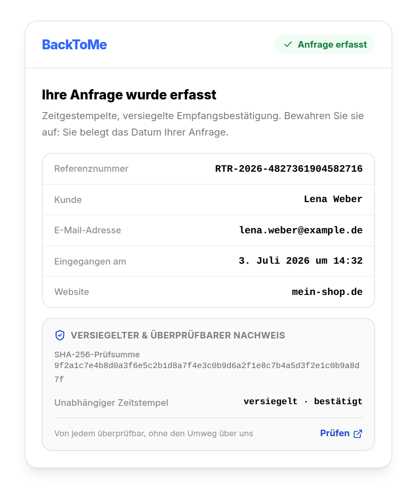
Task: Click the "Von jedem überprüfbar" note text
Action: 154,433
